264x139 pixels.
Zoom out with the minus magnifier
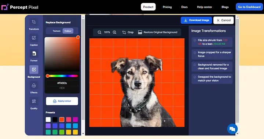pyautogui.click(x=99, y=32)
